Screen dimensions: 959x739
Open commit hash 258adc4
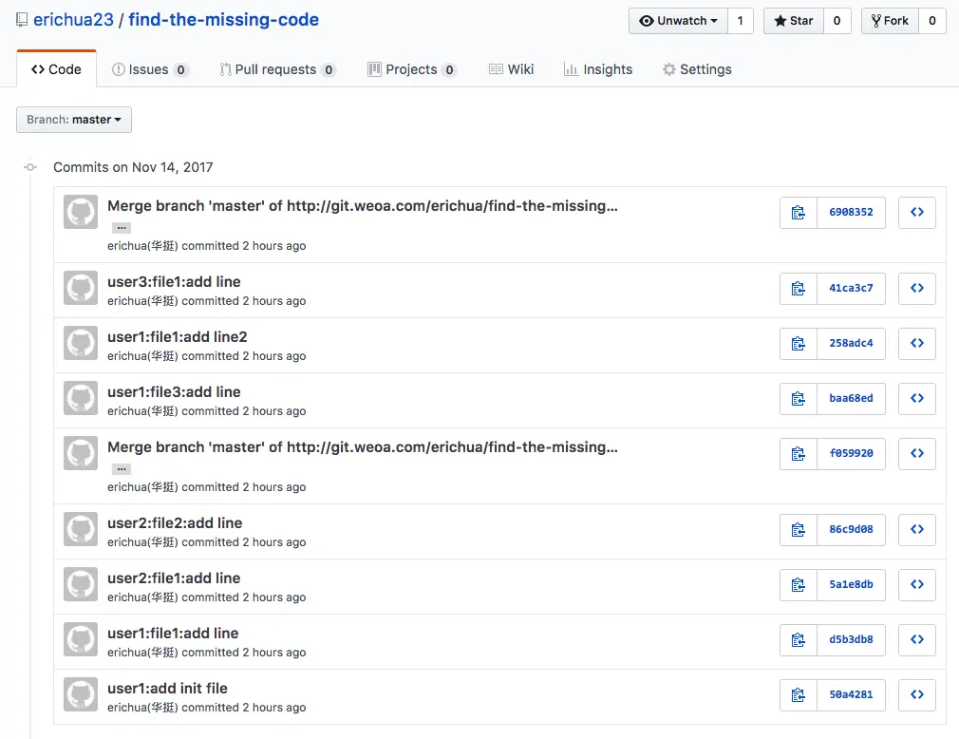pyautogui.click(x=852, y=343)
